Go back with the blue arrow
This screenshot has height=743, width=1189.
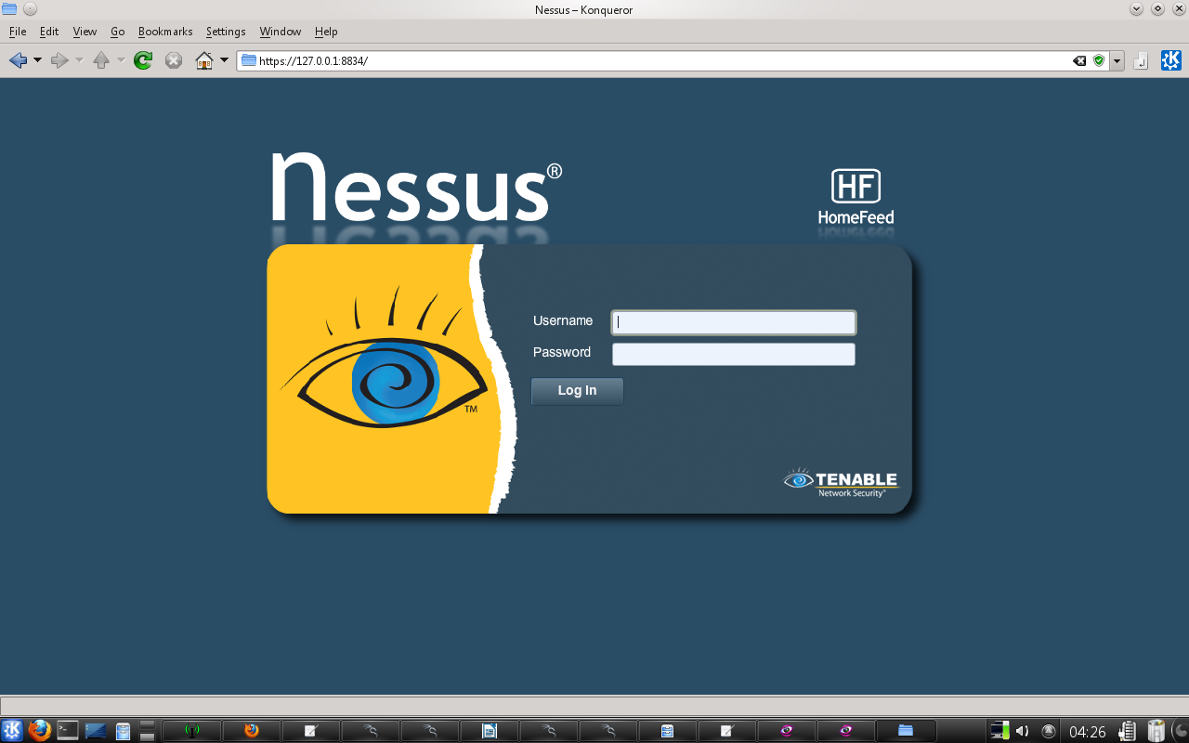(18, 60)
